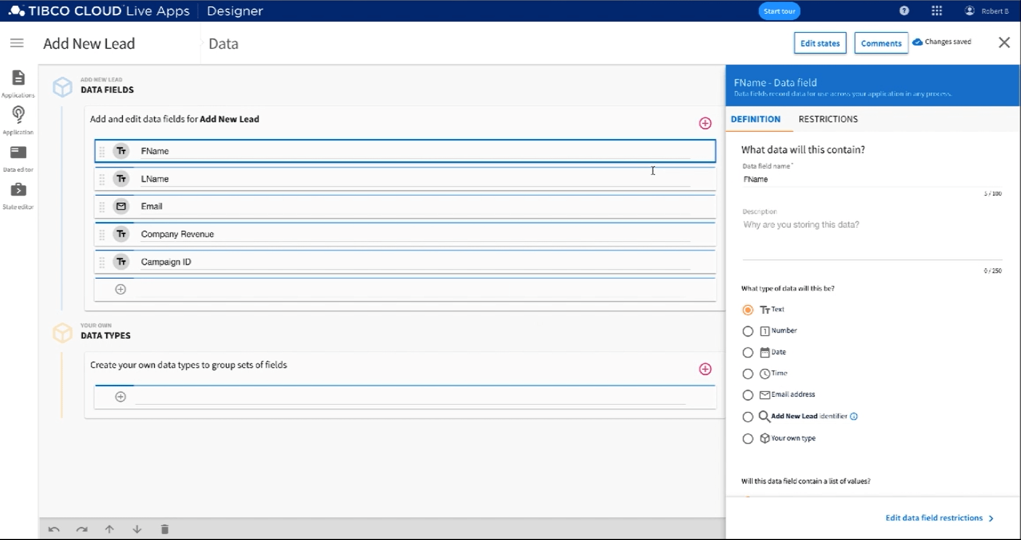
Task: Click the DATA TYPES cube icon
Action: [x=62, y=333]
